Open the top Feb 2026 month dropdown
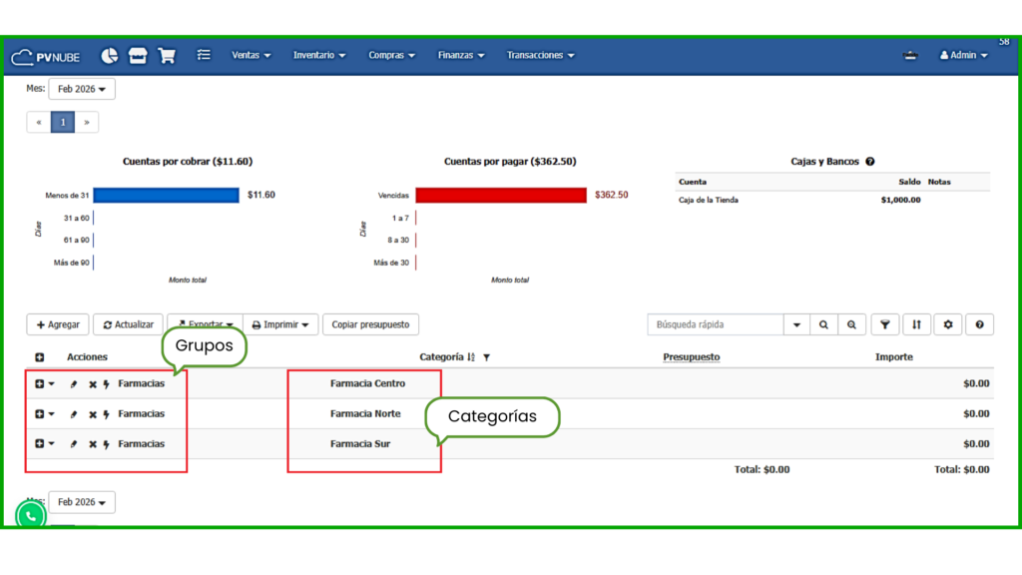 click(x=82, y=89)
